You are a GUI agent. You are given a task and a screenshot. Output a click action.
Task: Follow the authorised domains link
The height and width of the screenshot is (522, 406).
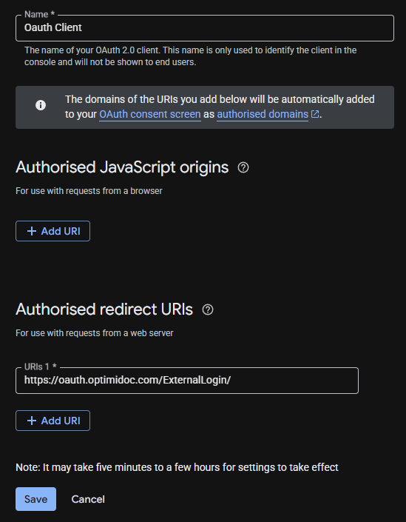pyautogui.click(x=263, y=114)
